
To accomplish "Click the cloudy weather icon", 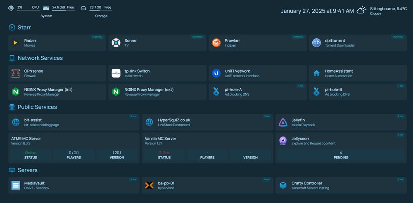I will coord(361,10).
